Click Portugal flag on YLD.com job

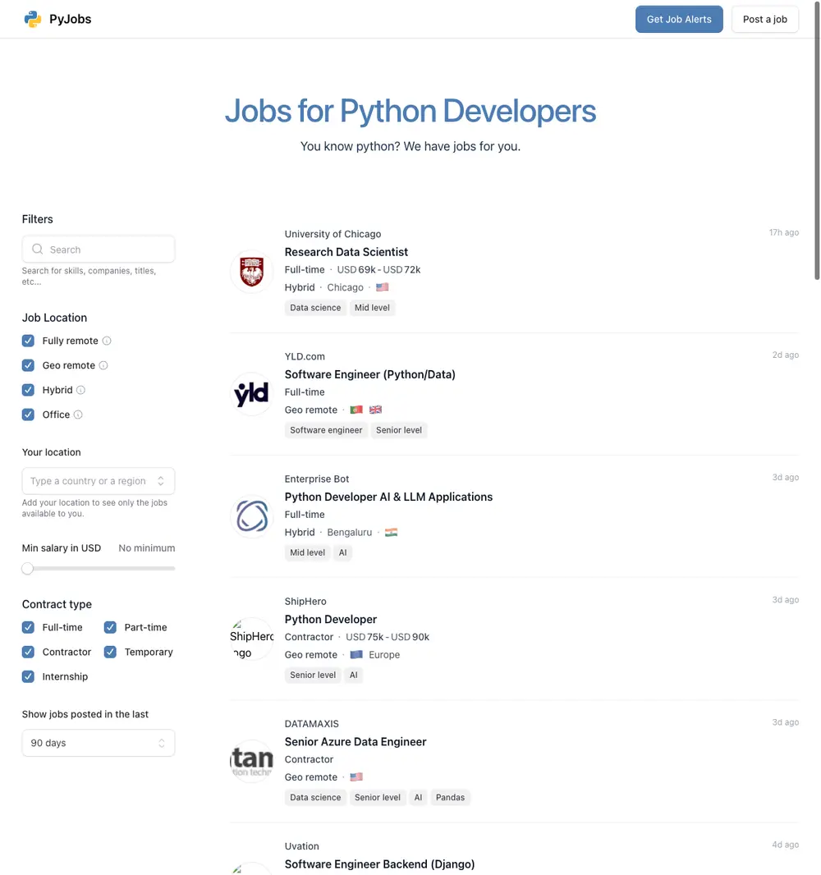(x=356, y=410)
